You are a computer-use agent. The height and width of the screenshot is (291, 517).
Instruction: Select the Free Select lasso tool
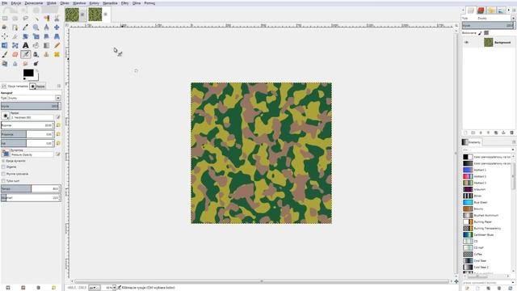[x=25, y=18]
